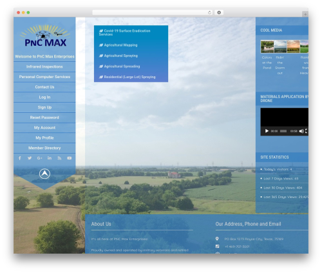Open Personal Computer Services menu item

[44, 77]
